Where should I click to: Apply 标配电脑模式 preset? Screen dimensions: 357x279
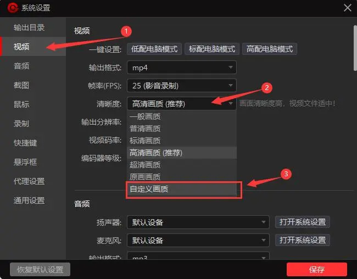[x=212, y=49]
